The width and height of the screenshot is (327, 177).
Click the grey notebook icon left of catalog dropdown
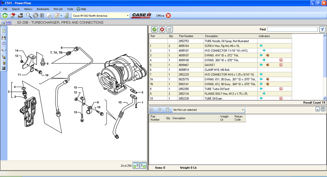pos(67,16)
